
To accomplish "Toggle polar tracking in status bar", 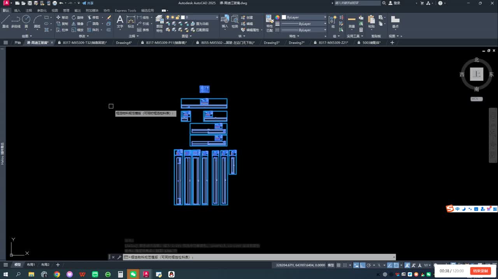I will click(368, 265).
